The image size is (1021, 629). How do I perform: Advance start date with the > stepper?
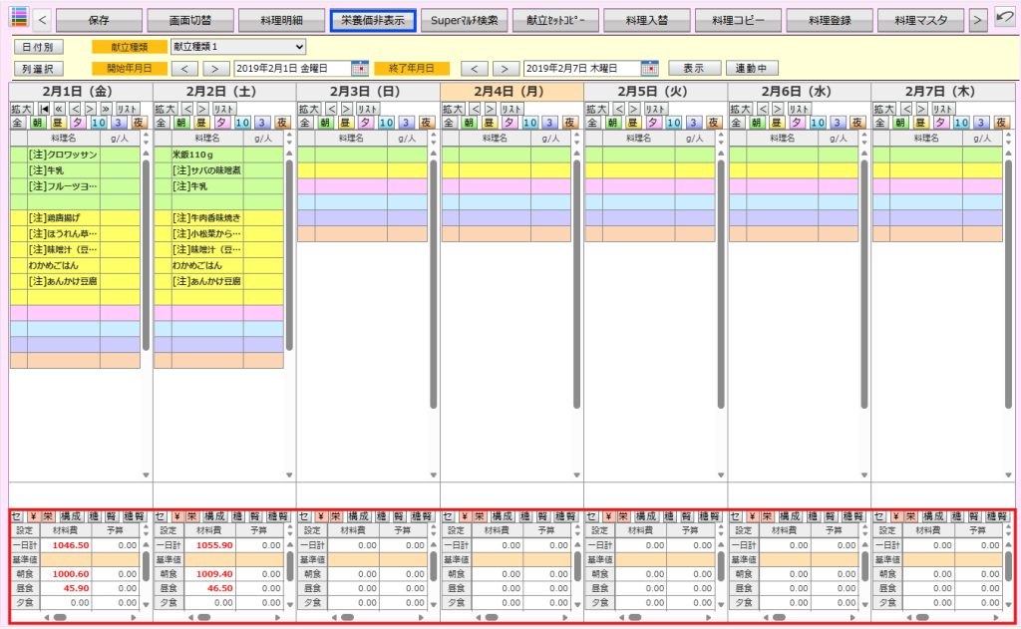(x=214, y=69)
